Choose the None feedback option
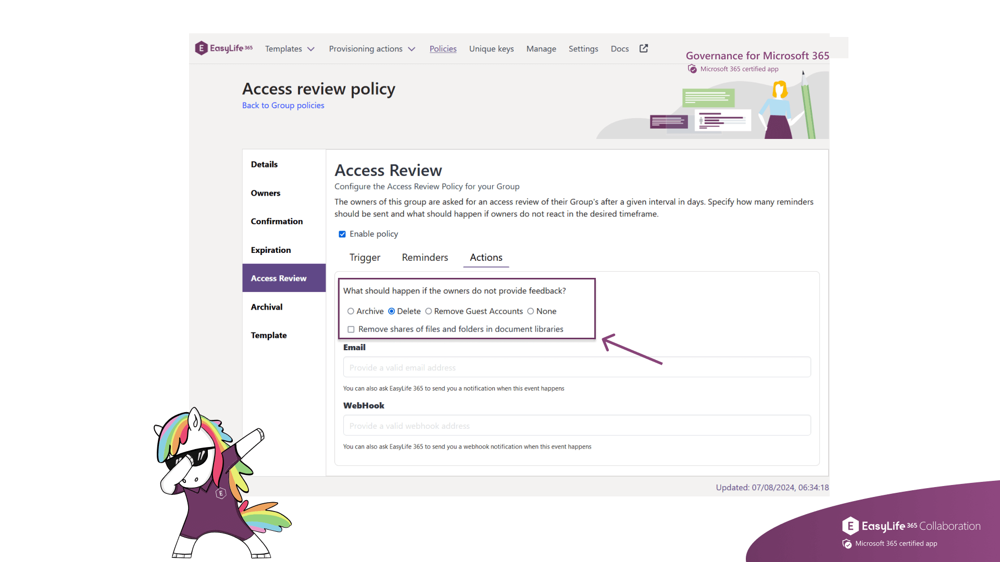The width and height of the screenshot is (1000, 562). click(x=531, y=311)
